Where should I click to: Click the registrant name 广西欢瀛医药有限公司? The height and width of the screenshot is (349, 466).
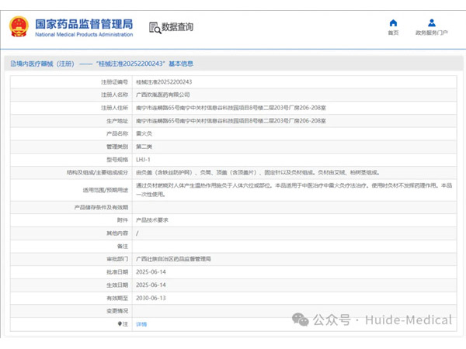(x=163, y=94)
